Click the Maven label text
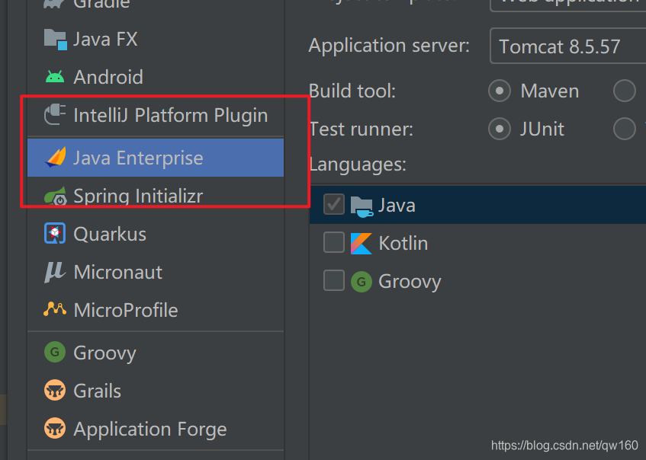This screenshot has height=460, width=646. coord(550,91)
